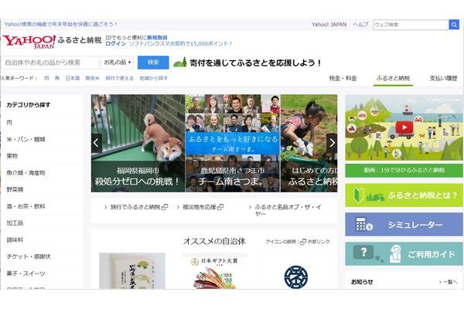
Task: Select the ふるさと納税 tab
Action: pyautogui.click(x=393, y=78)
